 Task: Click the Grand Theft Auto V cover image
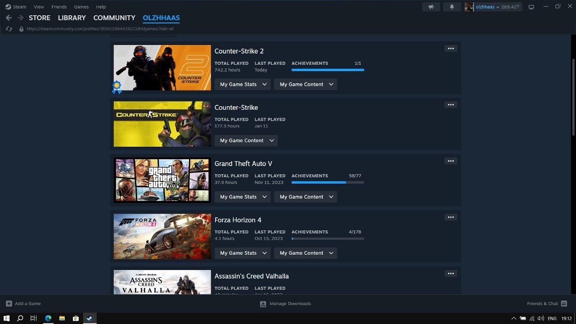162,180
